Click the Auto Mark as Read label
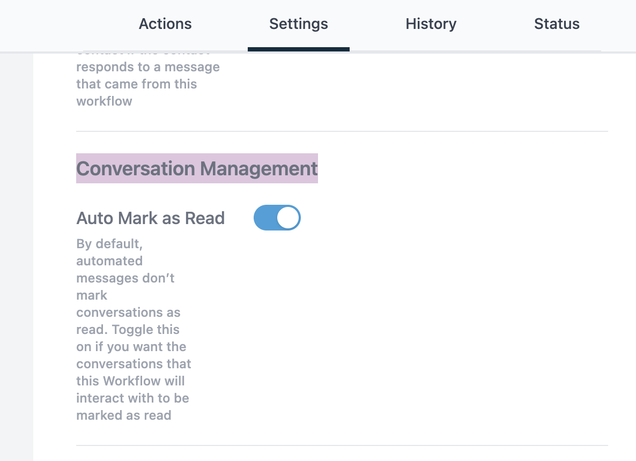 pyautogui.click(x=151, y=218)
